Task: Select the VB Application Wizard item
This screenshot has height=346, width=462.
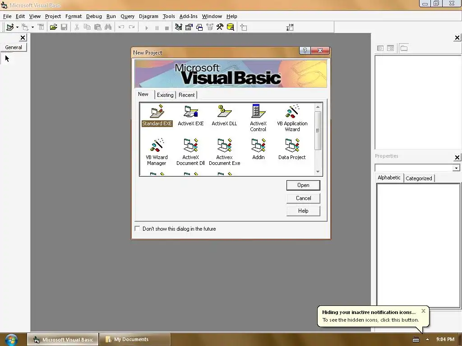Action: click(x=292, y=118)
